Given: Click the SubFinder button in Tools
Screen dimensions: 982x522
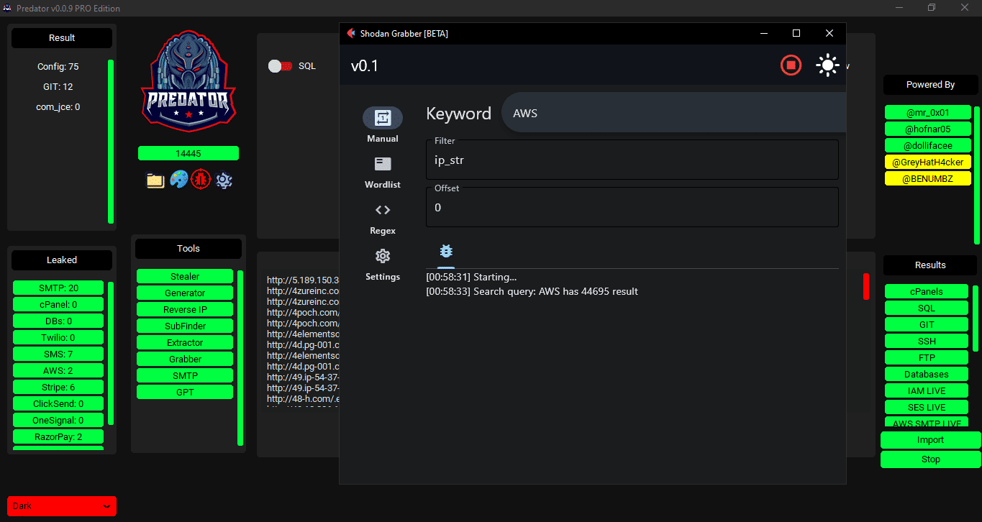Looking at the screenshot, I should (x=185, y=326).
